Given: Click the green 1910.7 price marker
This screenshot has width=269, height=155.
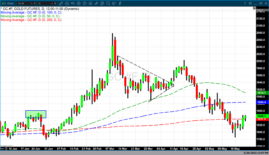Looking at the screenshot, I should tap(261, 93).
